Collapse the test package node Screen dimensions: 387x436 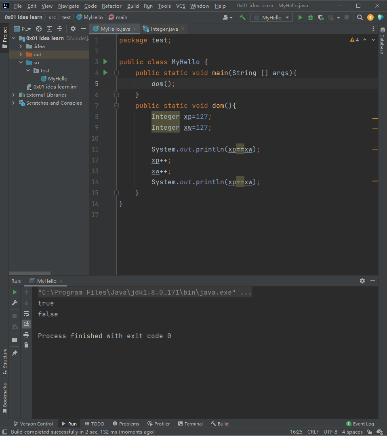point(28,70)
